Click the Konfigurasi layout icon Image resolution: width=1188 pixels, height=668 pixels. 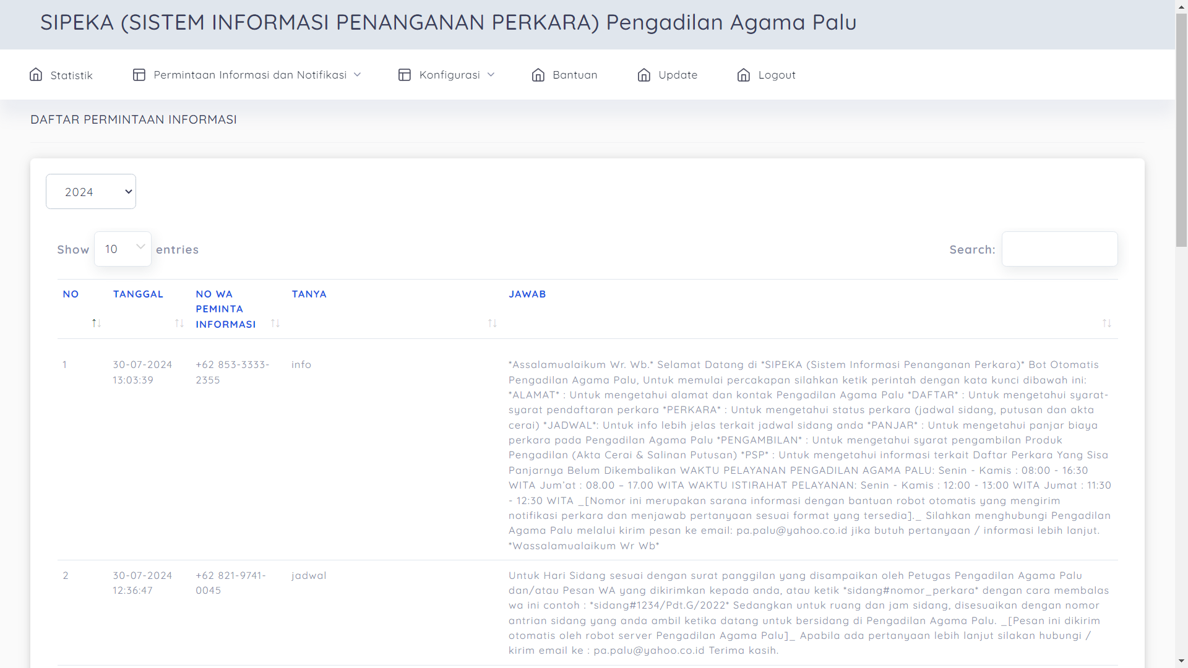pyautogui.click(x=405, y=75)
